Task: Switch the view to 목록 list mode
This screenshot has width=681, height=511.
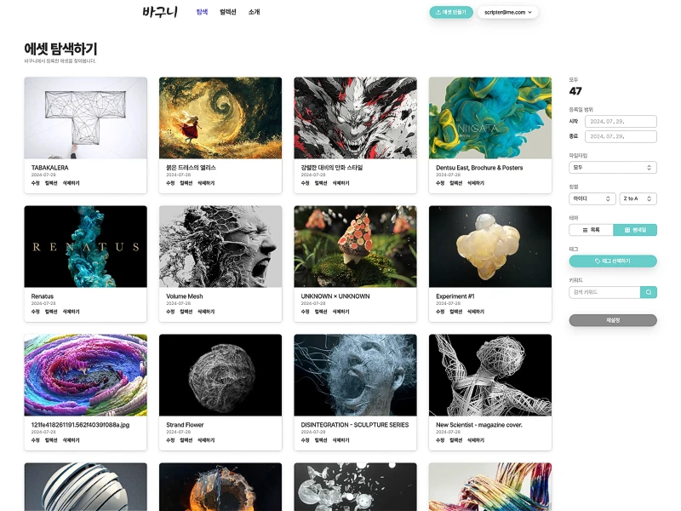Action: (591, 230)
